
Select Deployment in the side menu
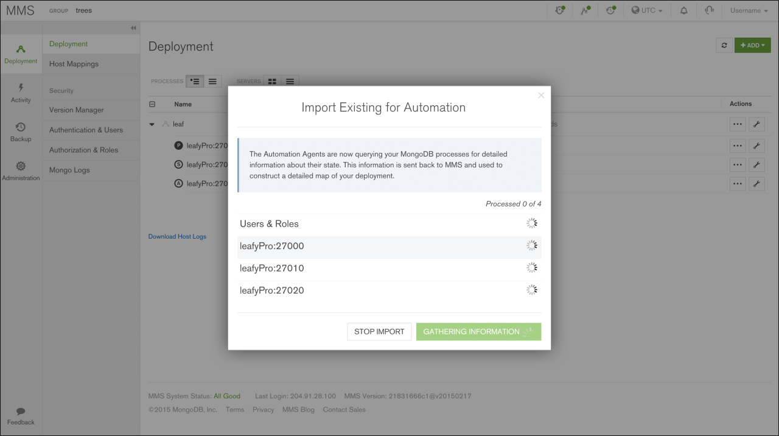(x=91, y=44)
